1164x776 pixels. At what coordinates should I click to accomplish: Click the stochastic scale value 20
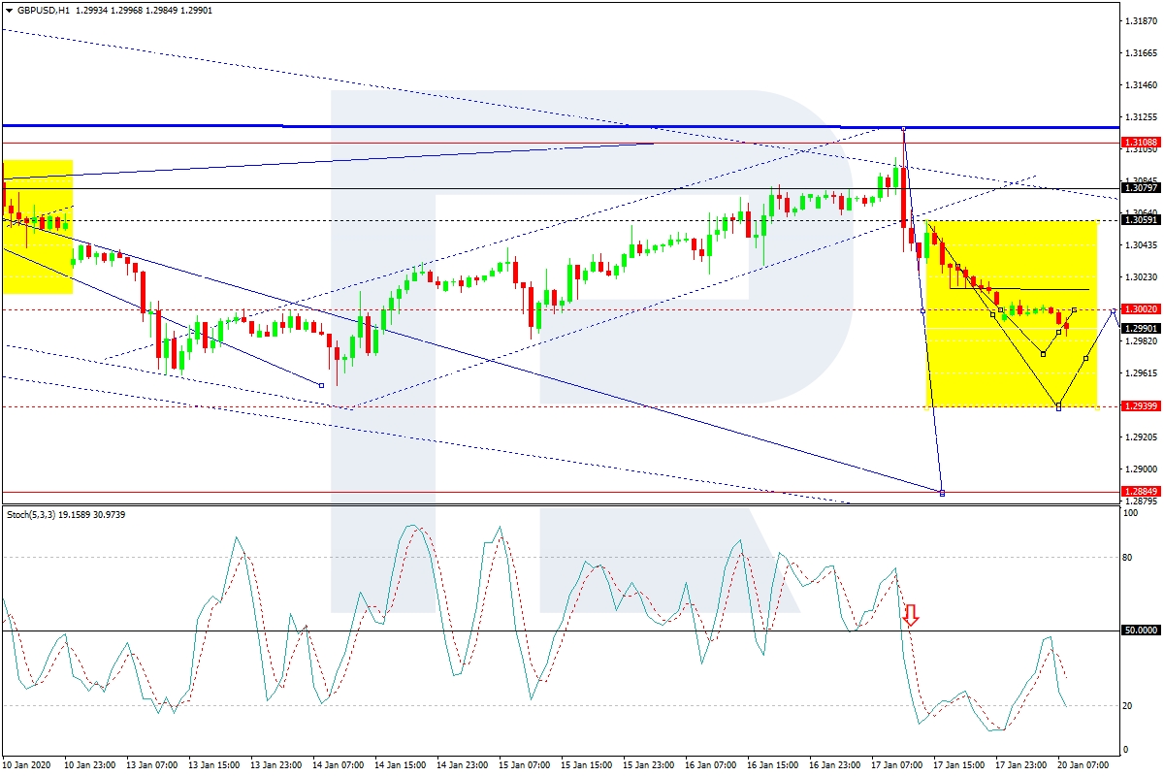click(1128, 705)
